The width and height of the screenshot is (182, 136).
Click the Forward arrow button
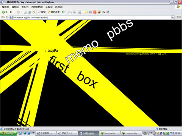click(18, 12)
